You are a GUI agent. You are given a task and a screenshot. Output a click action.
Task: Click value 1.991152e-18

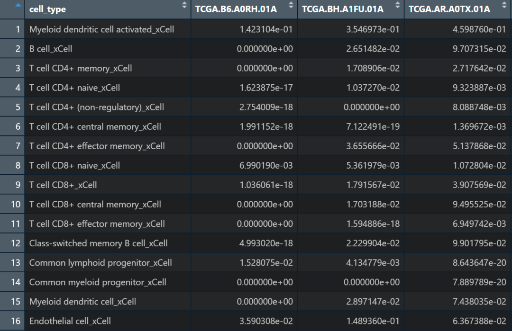pos(266,126)
